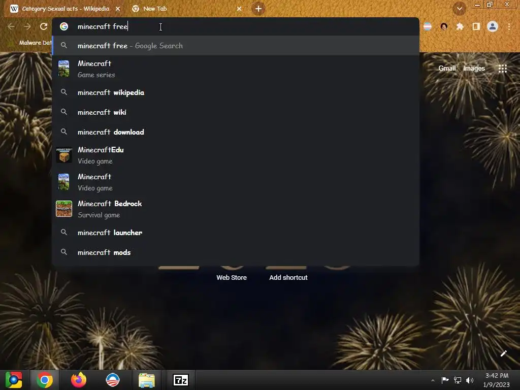Open the Google apps grid
Image resolution: width=520 pixels, height=390 pixels.
coord(503,69)
